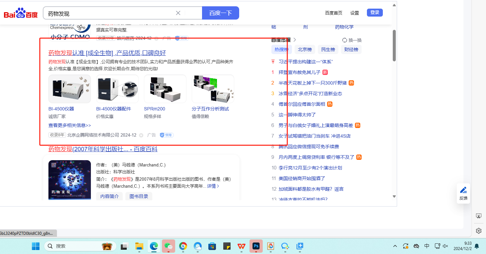Screen dimensions: 486x254
Task: Click the Windows taskbar search box
Action: pos(80,246)
